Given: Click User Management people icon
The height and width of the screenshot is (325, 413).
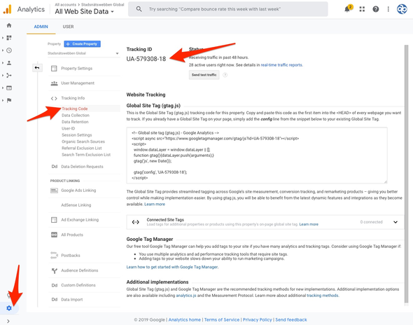Looking at the screenshot, I should [54, 83].
